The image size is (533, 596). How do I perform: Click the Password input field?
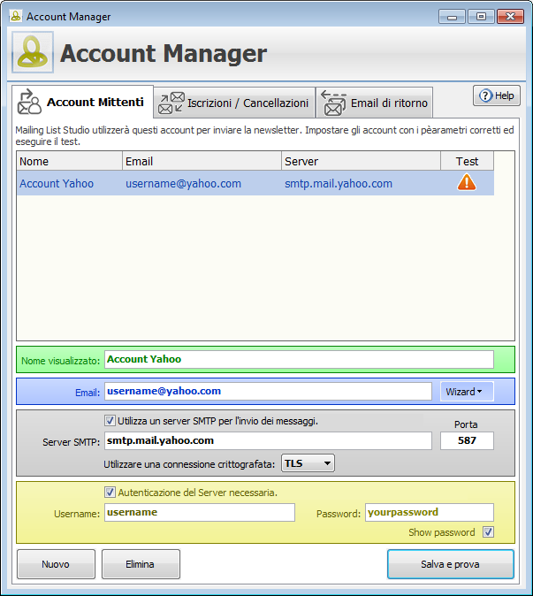(x=430, y=512)
